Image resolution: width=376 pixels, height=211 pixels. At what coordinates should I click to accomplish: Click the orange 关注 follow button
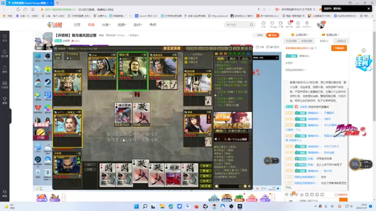point(273,35)
